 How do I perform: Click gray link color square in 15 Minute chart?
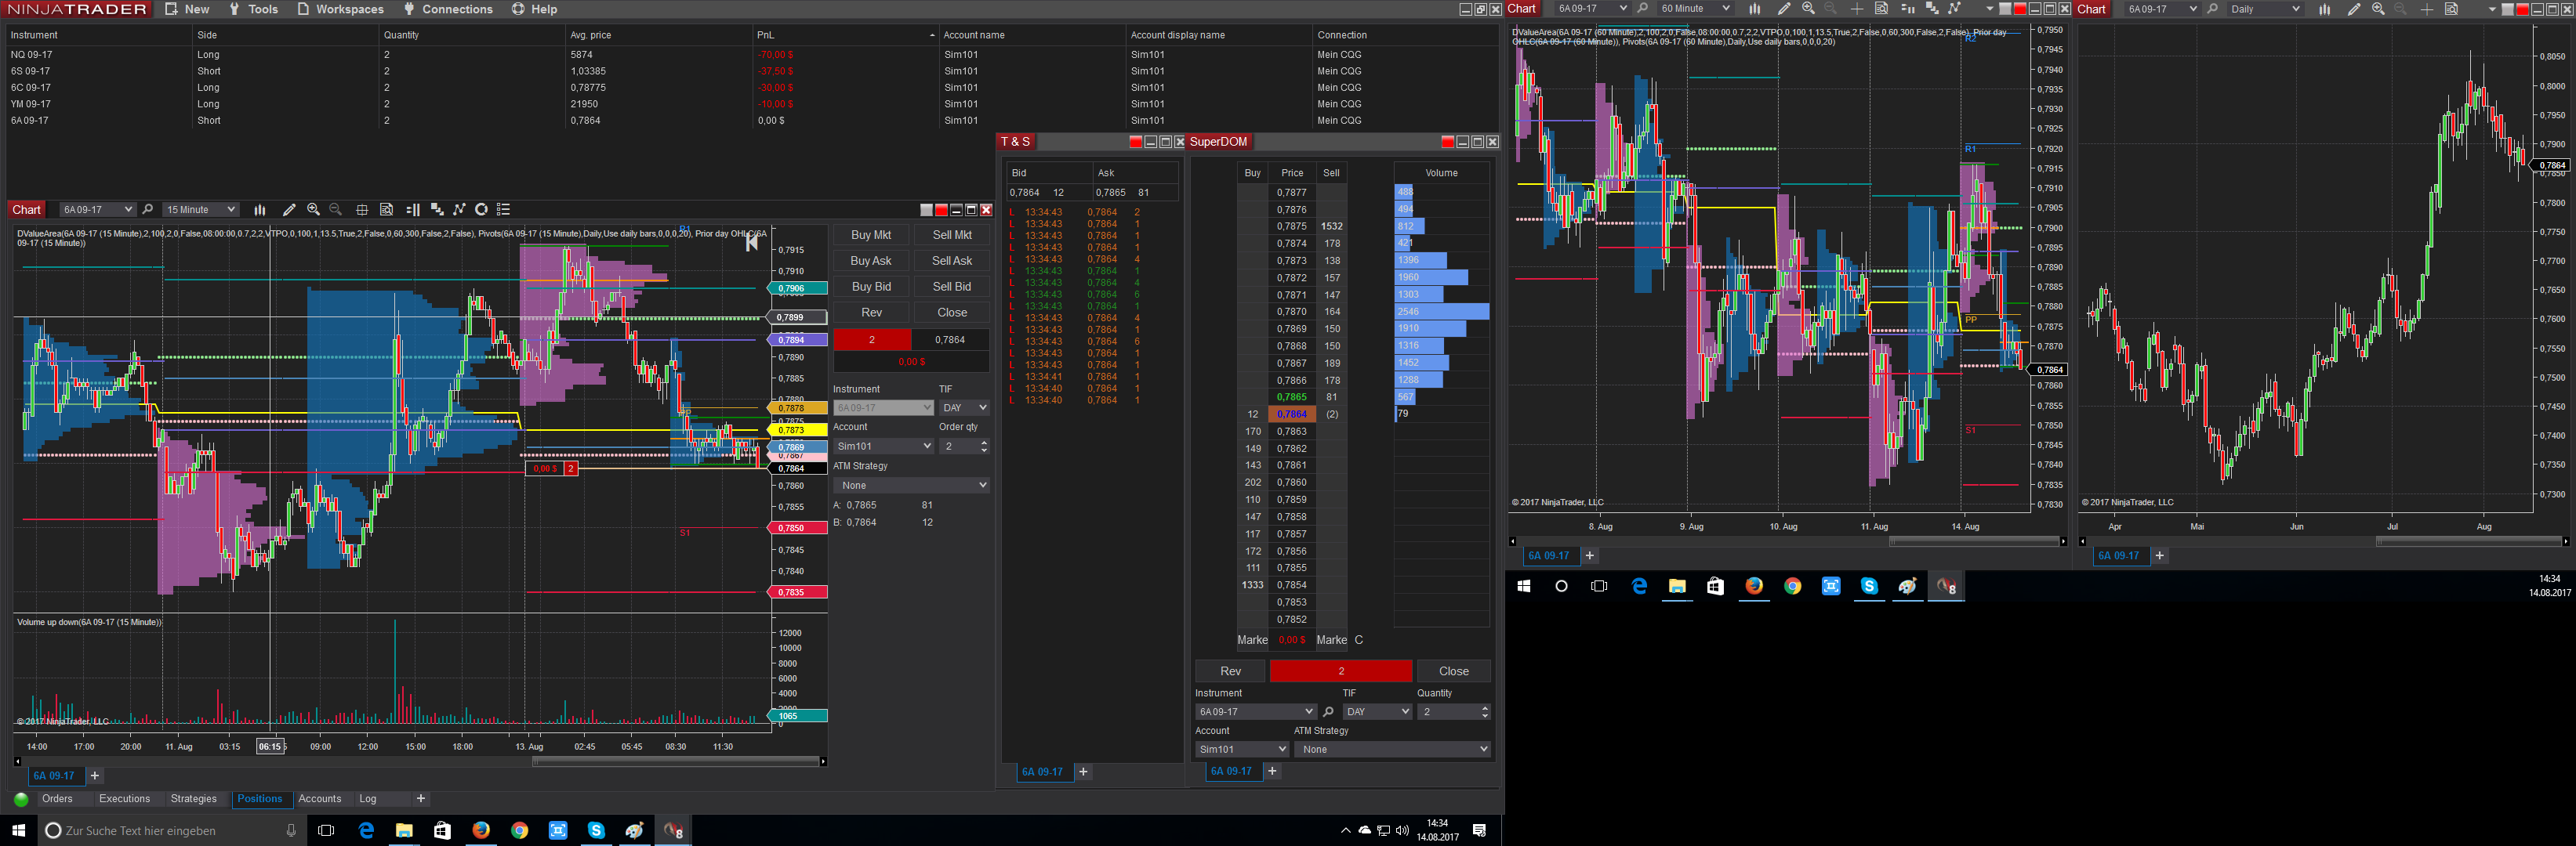pyautogui.click(x=926, y=210)
